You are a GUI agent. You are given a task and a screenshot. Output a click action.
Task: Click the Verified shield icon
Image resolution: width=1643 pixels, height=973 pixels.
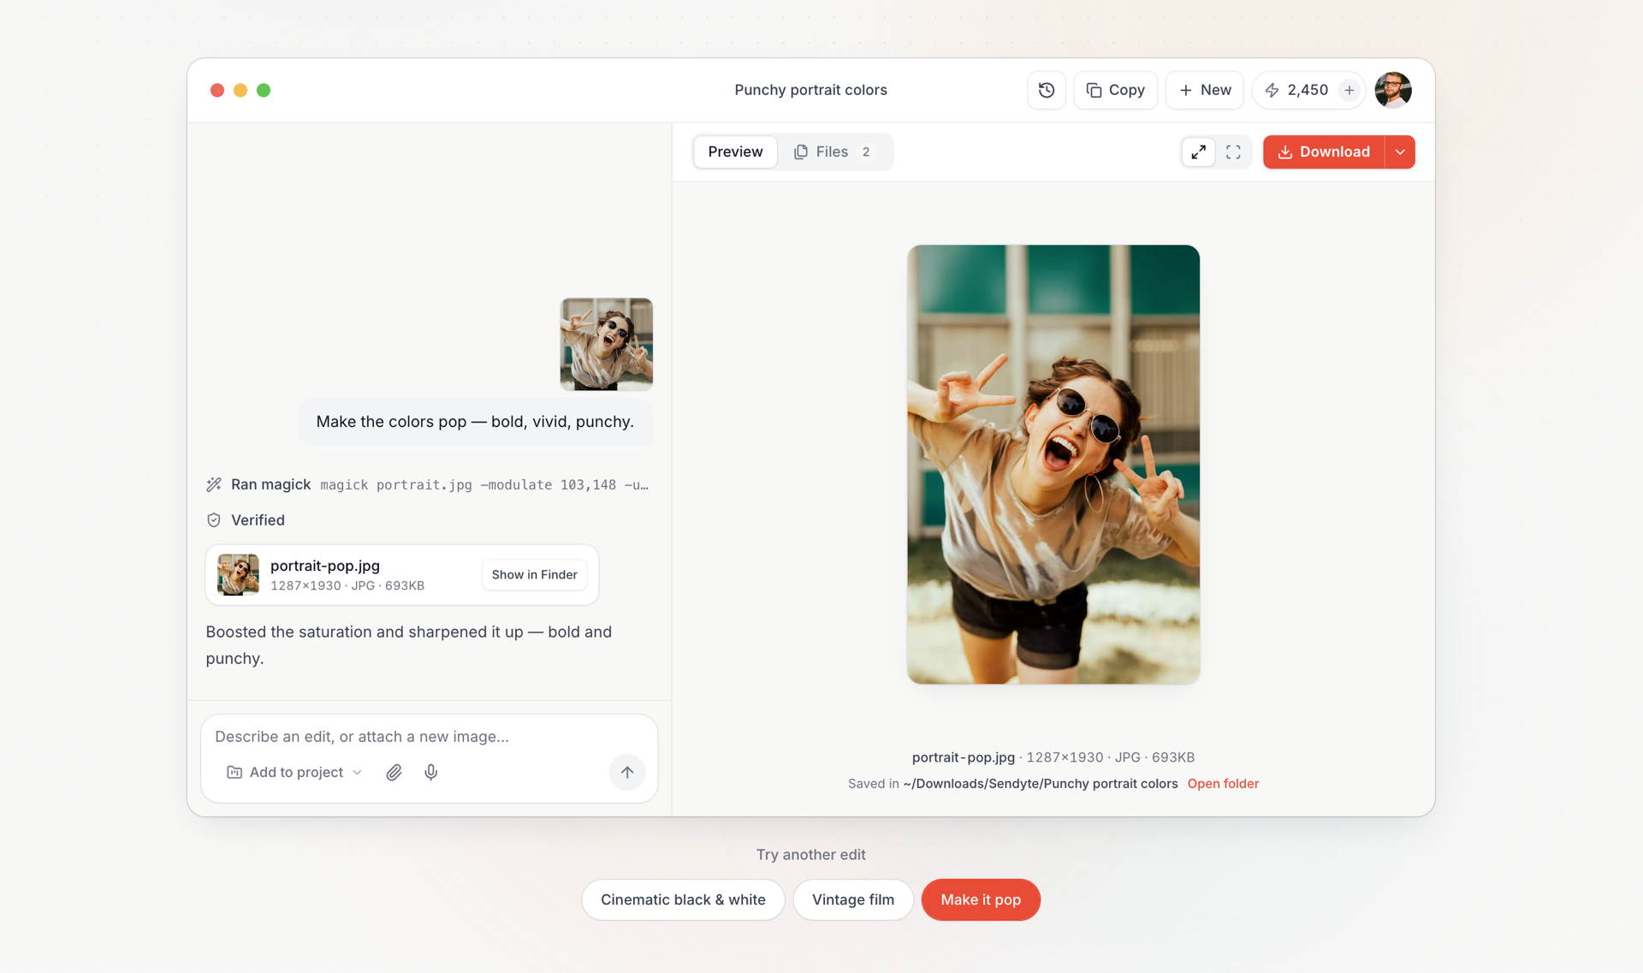214,520
